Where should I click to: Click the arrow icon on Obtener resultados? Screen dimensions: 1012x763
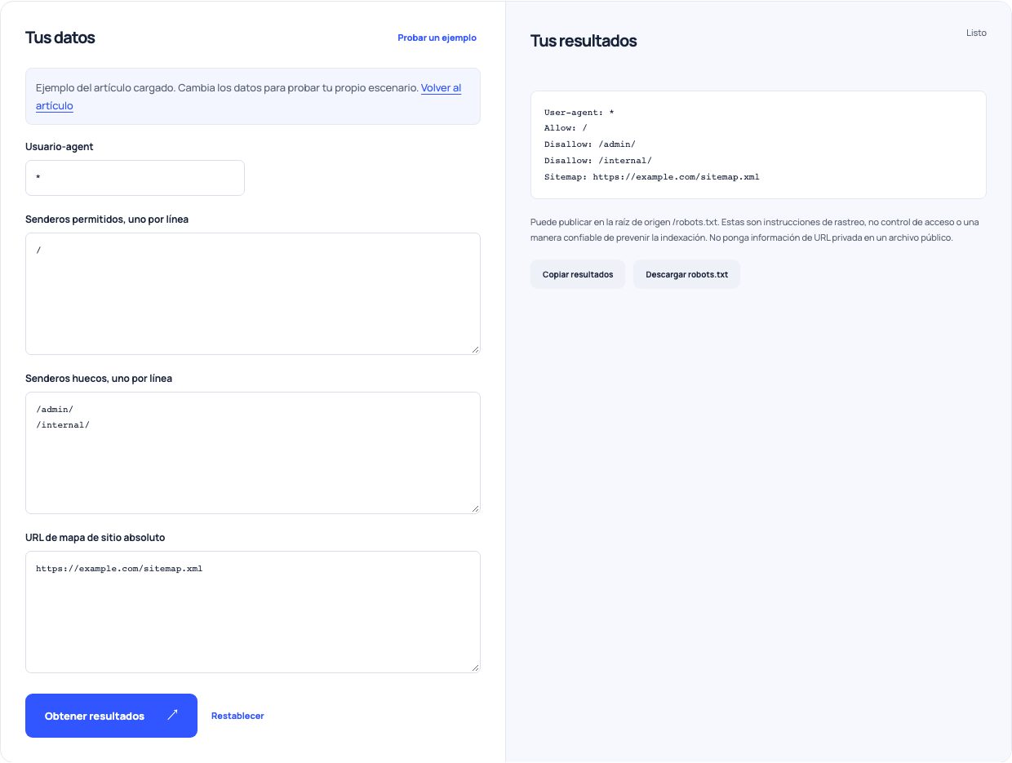coord(172,715)
